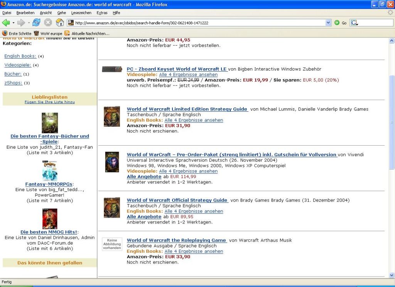Open Die besten Fantasy-Bücher und -Spiele list
The image size is (395, 287).
[x=50, y=139]
